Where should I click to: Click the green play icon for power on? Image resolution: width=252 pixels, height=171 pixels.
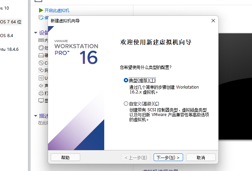pos(41,10)
